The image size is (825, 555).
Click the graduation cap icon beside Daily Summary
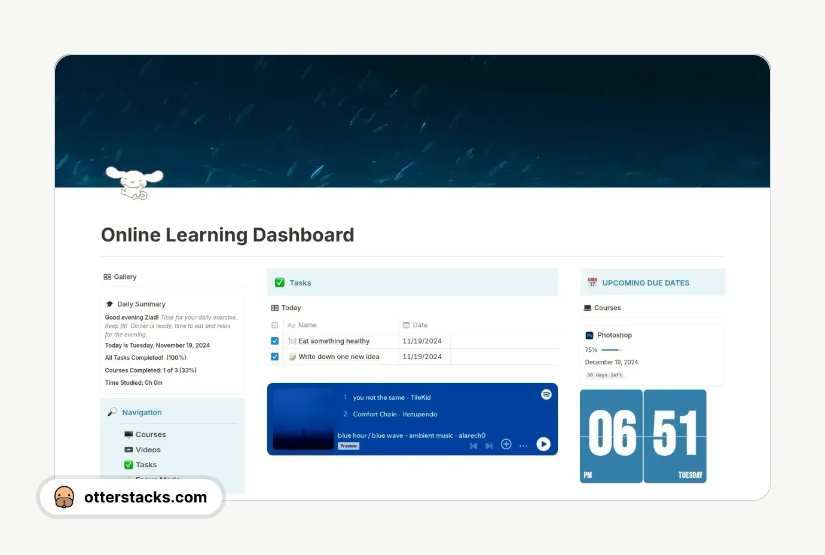tap(109, 304)
